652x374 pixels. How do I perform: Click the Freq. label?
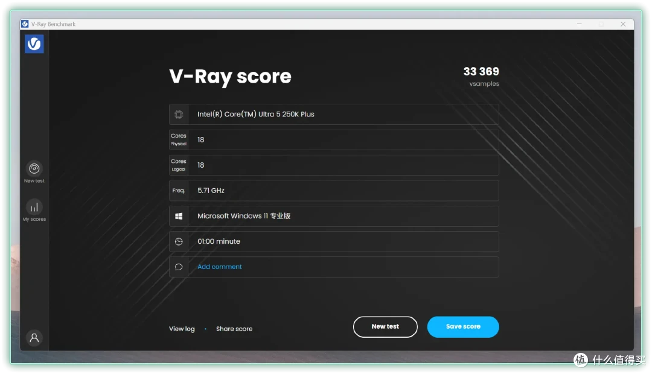pos(179,191)
